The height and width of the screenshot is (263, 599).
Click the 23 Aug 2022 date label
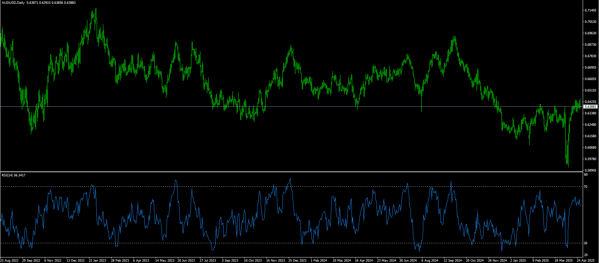pos(9,260)
